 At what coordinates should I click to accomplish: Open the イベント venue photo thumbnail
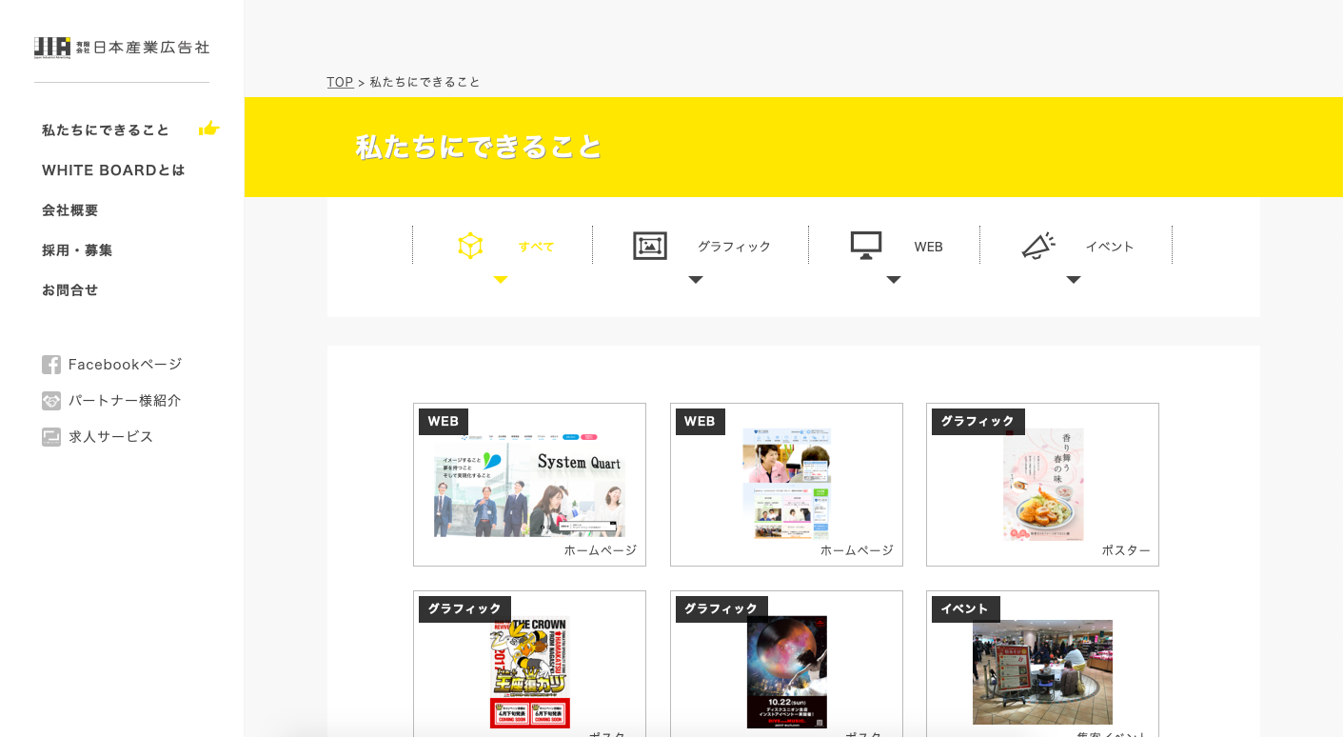pos(1042,672)
